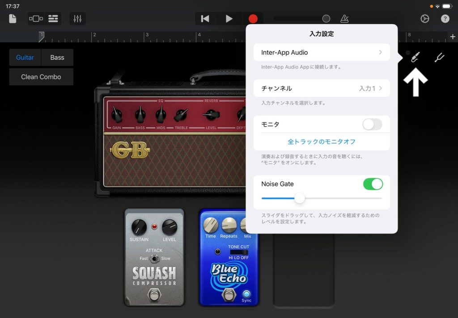
Task: Toggle the metronome icon
Action: tap(344, 19)
